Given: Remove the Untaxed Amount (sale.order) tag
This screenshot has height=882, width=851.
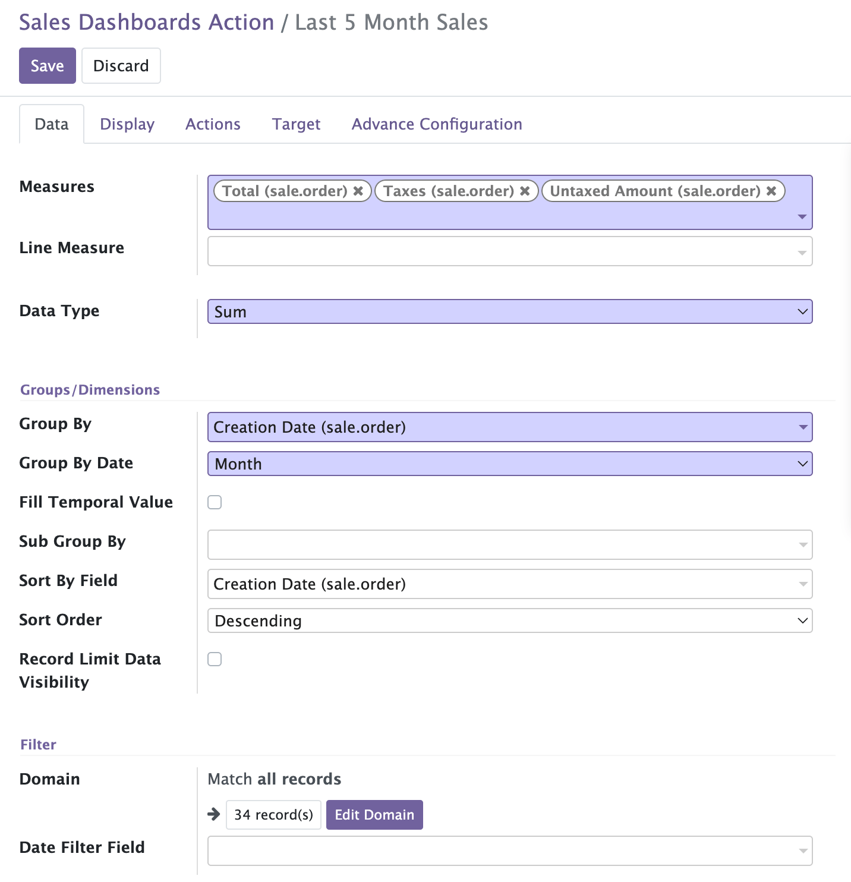Looking at the screenshot, I should pyautogui.click(x=771, y=191).
